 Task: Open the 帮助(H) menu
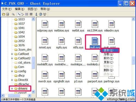click(45, 9)
